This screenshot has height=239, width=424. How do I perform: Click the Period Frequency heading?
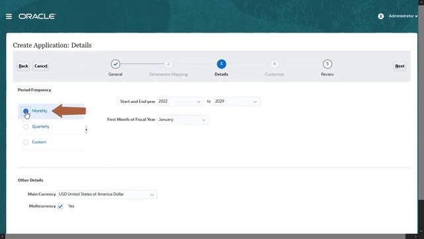(x=34, y=90)
